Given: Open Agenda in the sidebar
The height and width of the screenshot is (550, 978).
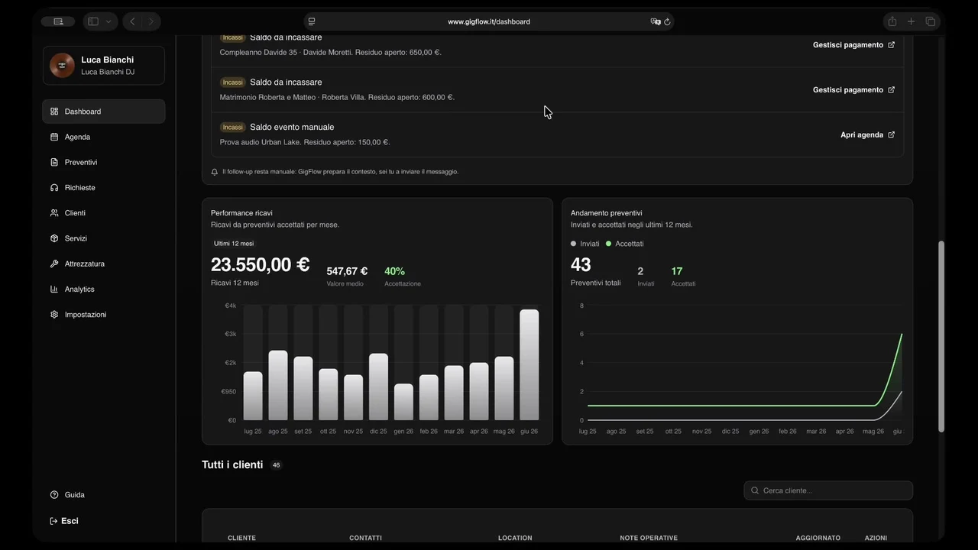Looking at the screenshot, I should click(x=103, y=137).
